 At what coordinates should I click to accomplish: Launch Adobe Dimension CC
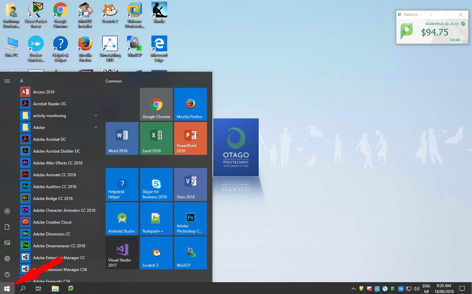(x=59, y=234)
